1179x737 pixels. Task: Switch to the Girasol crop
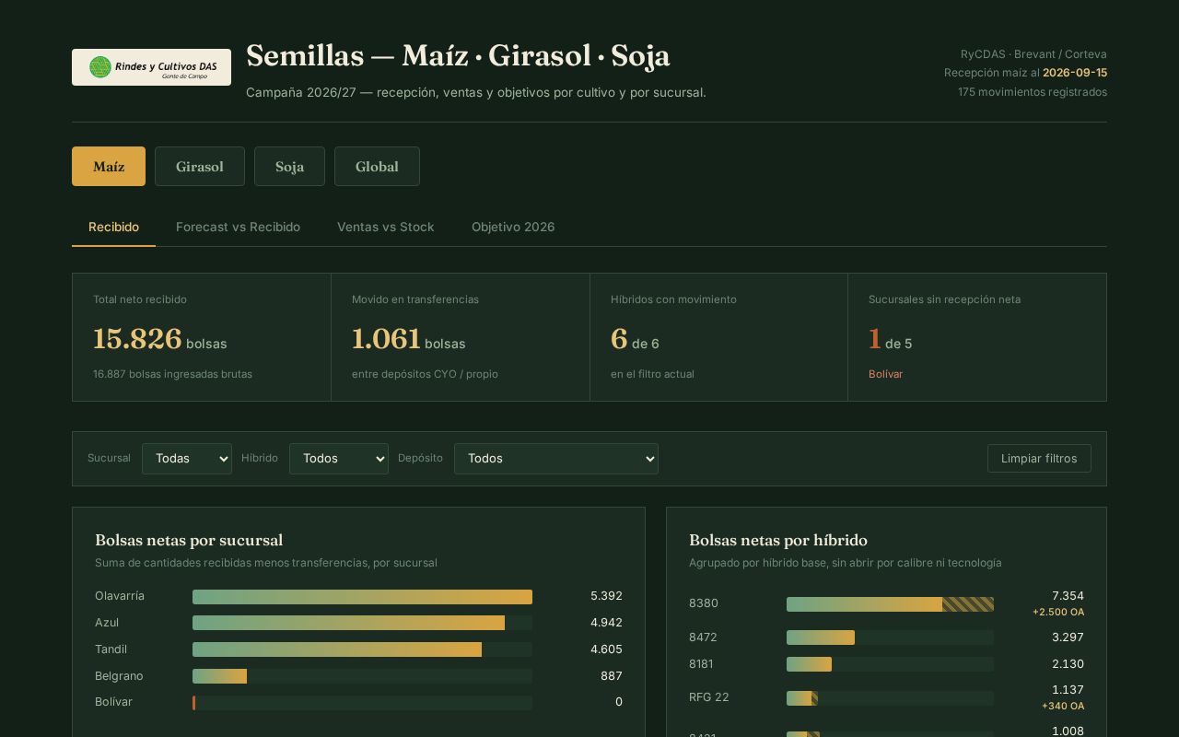[x=200, y=167]
